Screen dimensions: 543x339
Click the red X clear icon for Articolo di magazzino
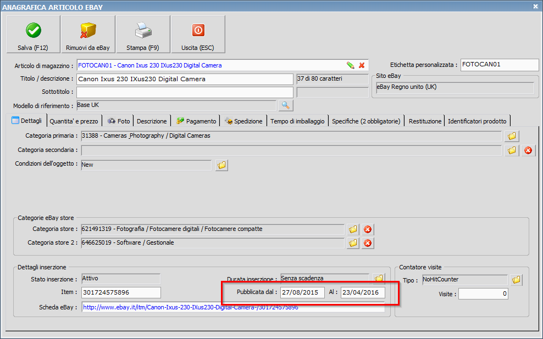[362, 65]
